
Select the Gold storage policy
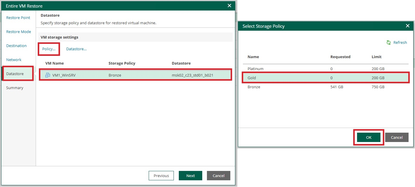326,78
